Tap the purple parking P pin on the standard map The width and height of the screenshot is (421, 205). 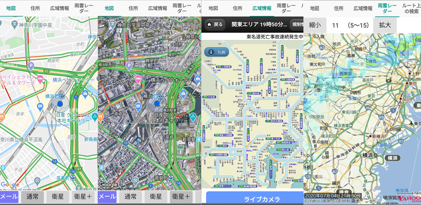(x=31, y=66)
